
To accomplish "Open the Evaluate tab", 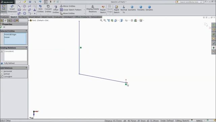I will (x=58, y=17).
